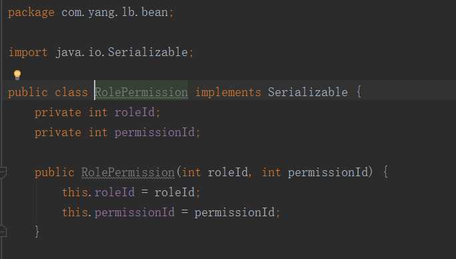Screen dimensions: 456x259
Task: Click the RolePermission constructor name
Action: 128,172
